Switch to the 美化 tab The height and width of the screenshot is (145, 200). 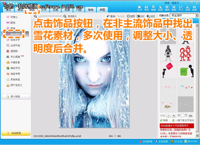pos(8,10)
